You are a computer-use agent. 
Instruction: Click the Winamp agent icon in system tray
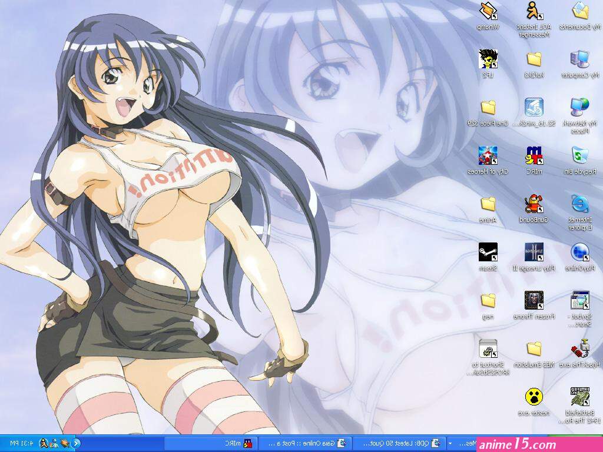[65, 444]
